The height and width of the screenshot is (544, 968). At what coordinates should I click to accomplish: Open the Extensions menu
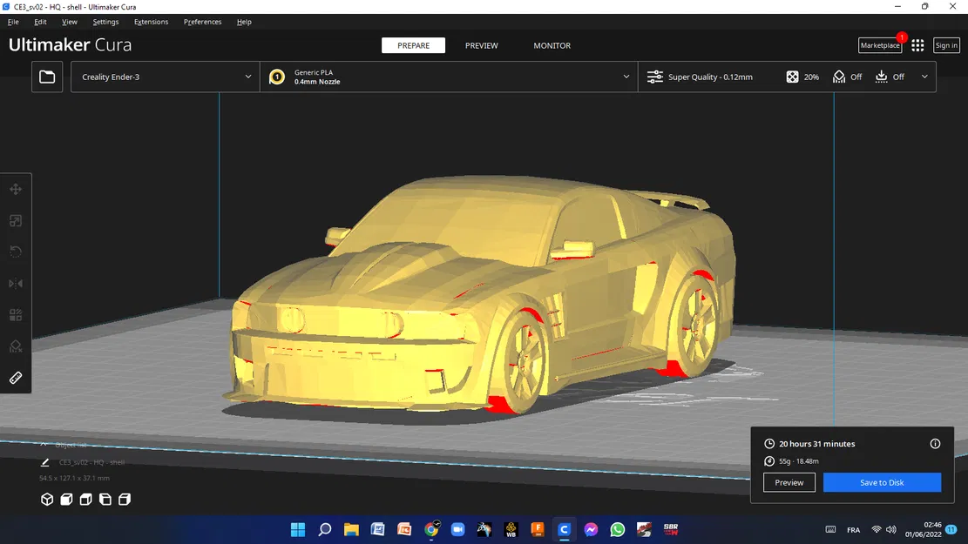point(149,22)
